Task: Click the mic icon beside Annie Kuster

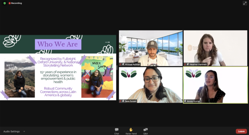Action: (x=185, y=101)
